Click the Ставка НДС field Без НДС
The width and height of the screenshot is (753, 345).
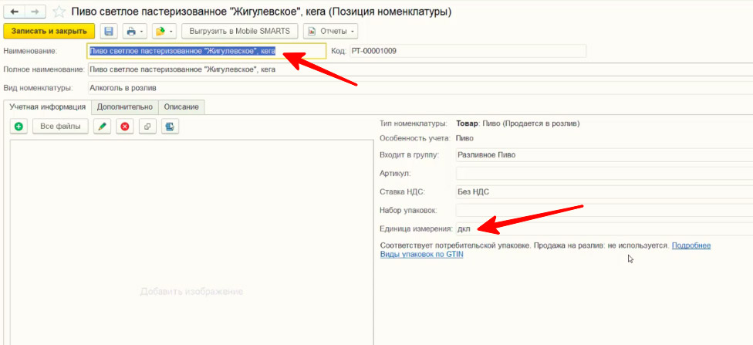click(604, 191)
